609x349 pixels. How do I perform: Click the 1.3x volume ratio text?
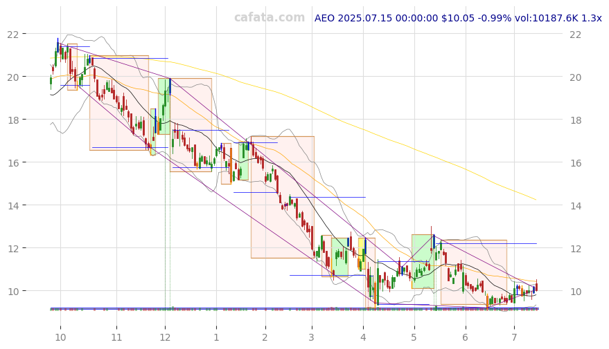[592, 18]
